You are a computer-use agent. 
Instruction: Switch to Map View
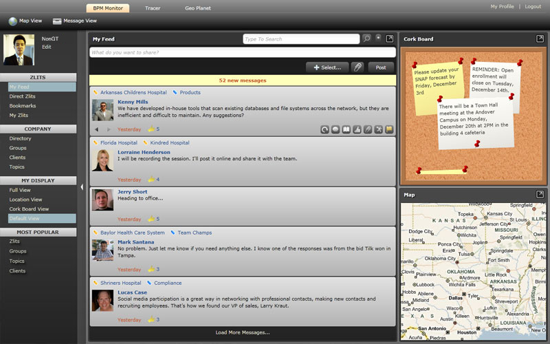click(x=25, y=21)
